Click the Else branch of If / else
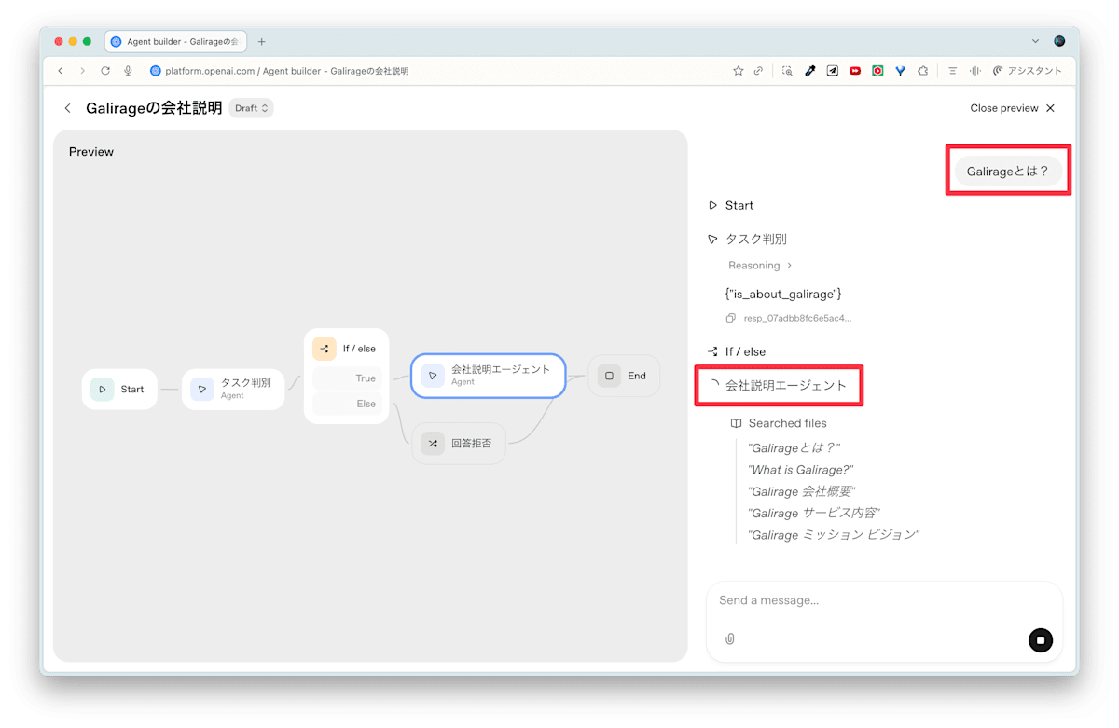1119x728 pixels. [347, 404]
